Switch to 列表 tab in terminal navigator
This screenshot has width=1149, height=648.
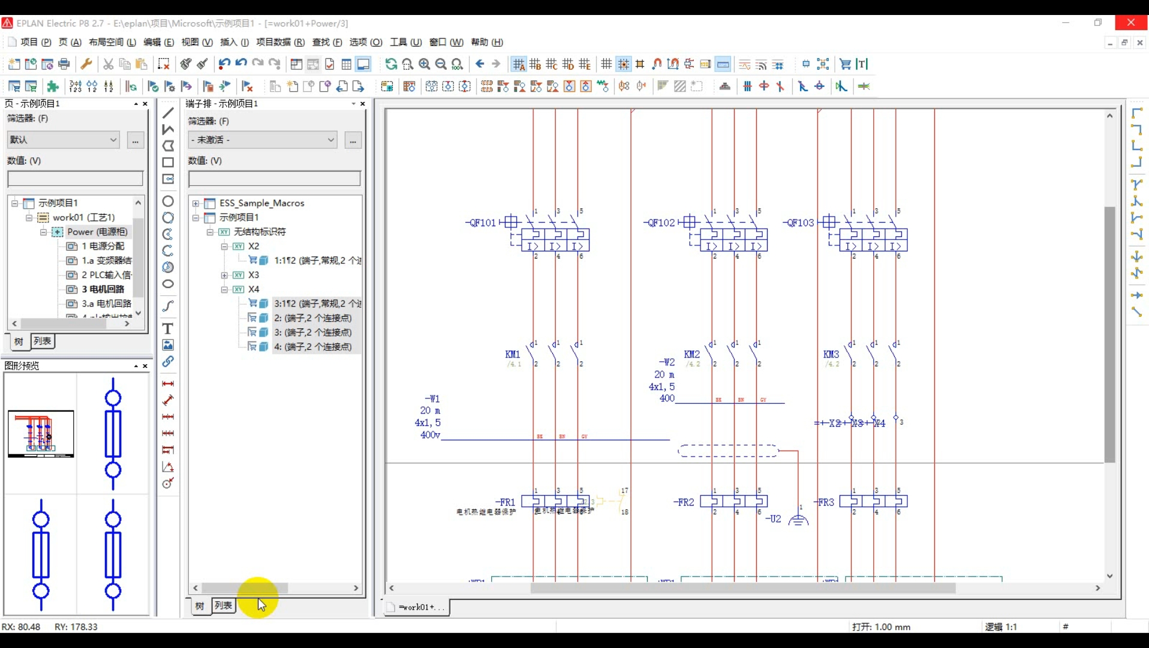223,606
